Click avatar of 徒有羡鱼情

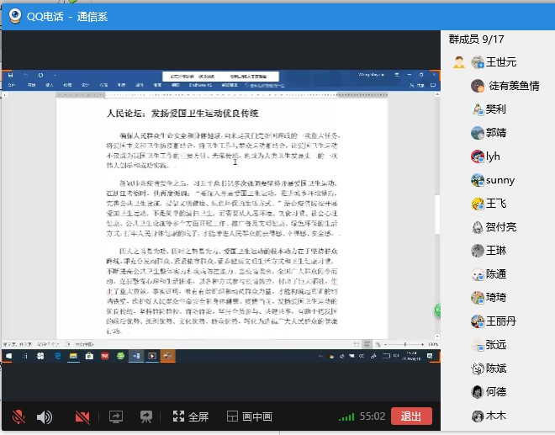point(478,86)
